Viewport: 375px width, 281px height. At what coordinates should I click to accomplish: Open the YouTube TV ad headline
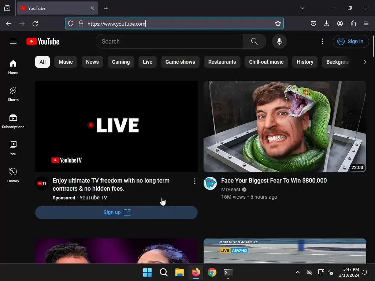[111, 184]
